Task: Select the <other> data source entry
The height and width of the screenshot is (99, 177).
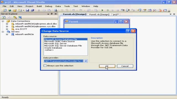Action: [x=66, y=50]
